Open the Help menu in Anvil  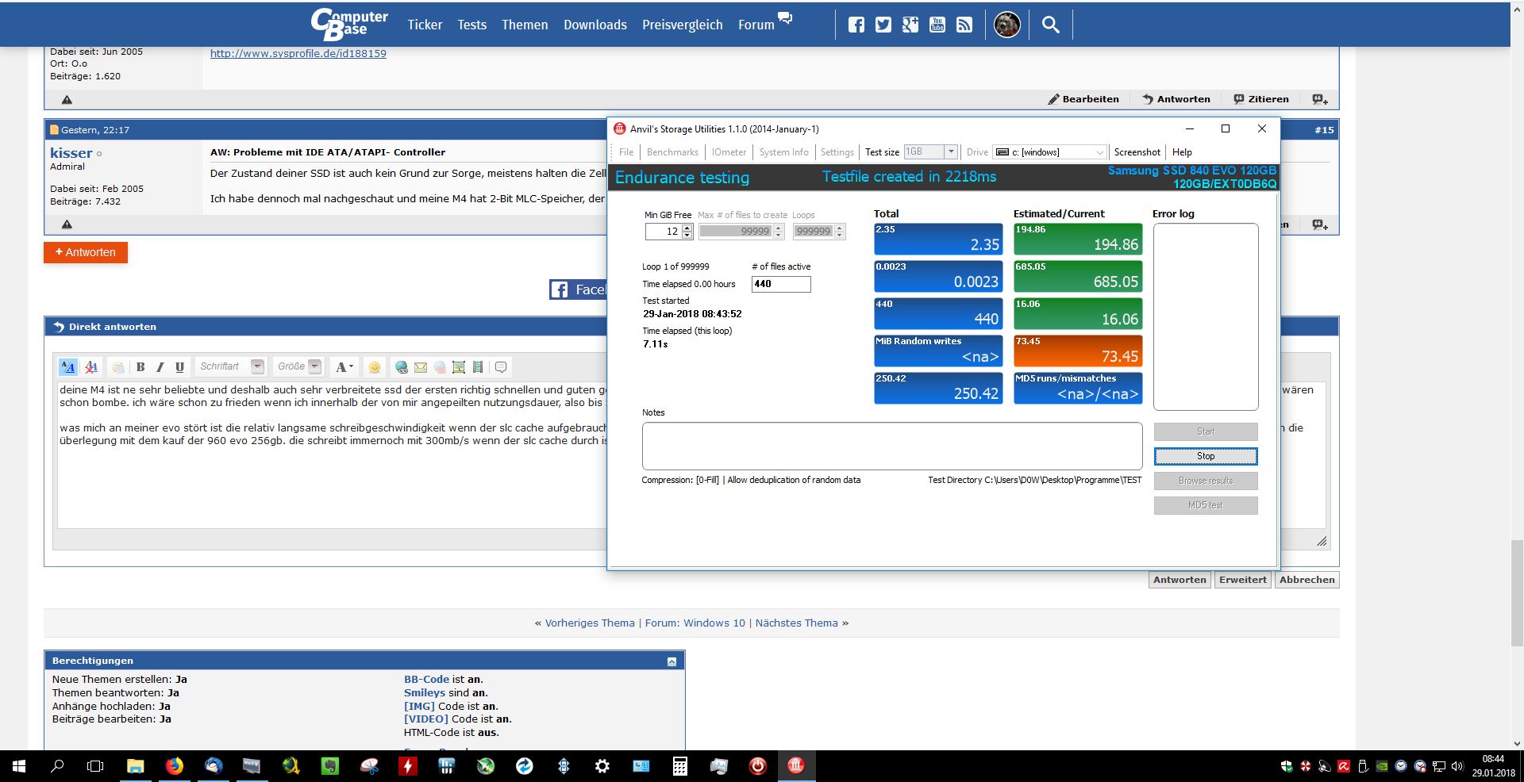click(x=1182, y=152)
